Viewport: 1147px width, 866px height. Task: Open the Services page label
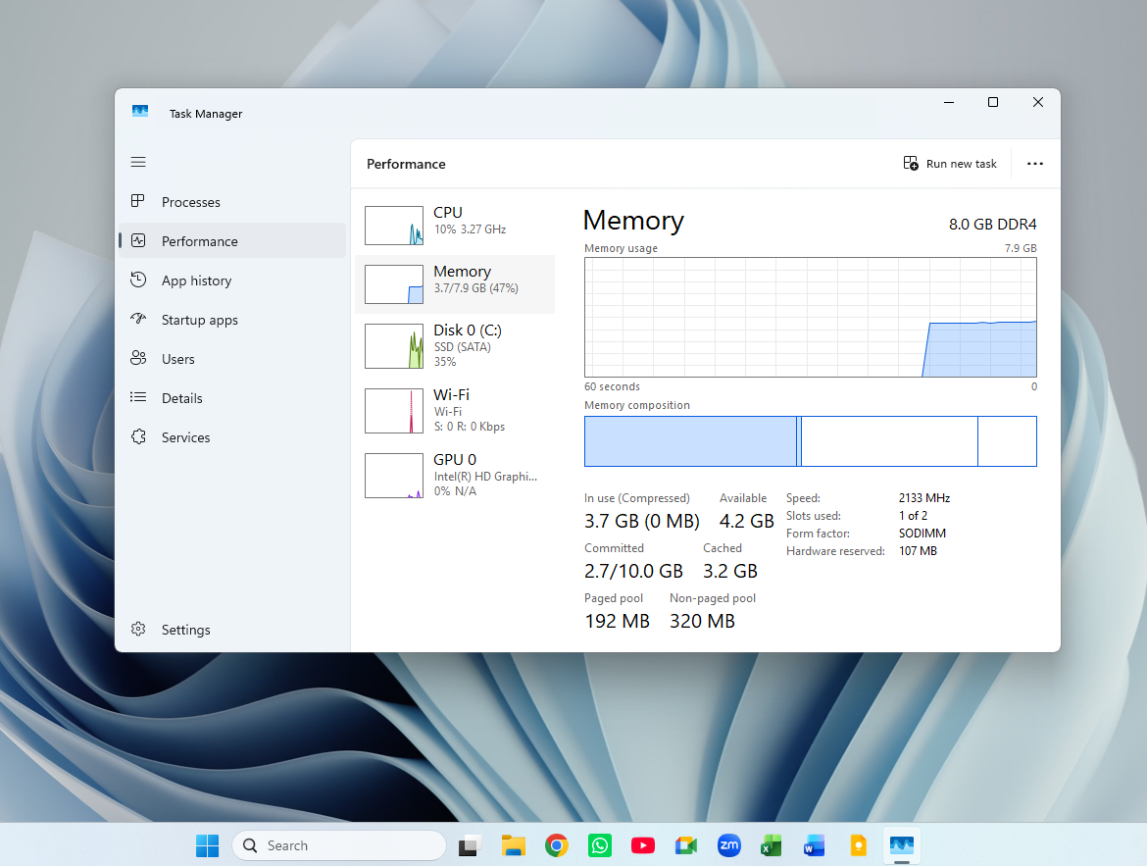(185, 437)
